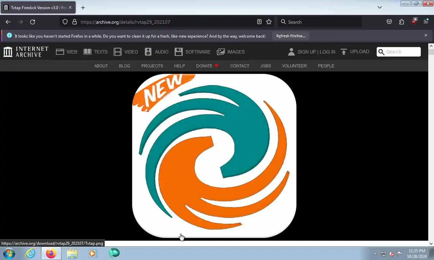This screenshot has width=434, height=260.
Task: Open the Firefox hamburger menu
Action: coord(426,22)
